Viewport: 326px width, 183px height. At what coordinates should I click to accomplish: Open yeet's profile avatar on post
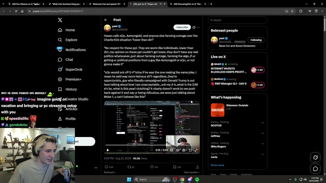pyautogui.click(x=107, y=28)
